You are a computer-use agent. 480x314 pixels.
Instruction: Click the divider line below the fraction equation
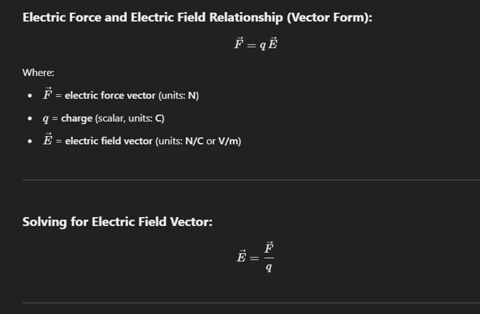pyautogui.click(x=251, y=303)
